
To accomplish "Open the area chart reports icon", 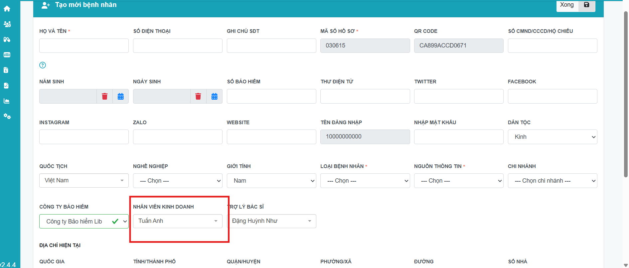I will click(x=7, y=101).
